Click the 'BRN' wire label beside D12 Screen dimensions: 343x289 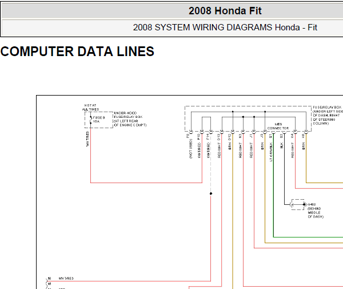[230, 146]
